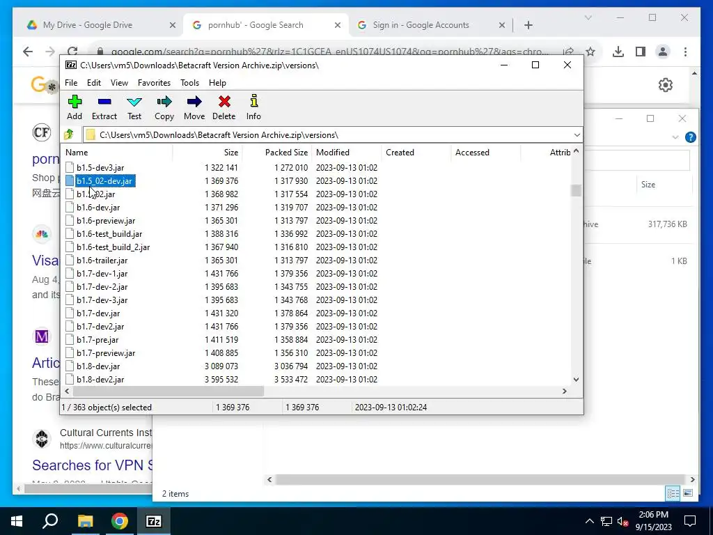Click the Explorer help question mark icon
The width and height of the screenshot is (713, 535).
tap(690, 137)
